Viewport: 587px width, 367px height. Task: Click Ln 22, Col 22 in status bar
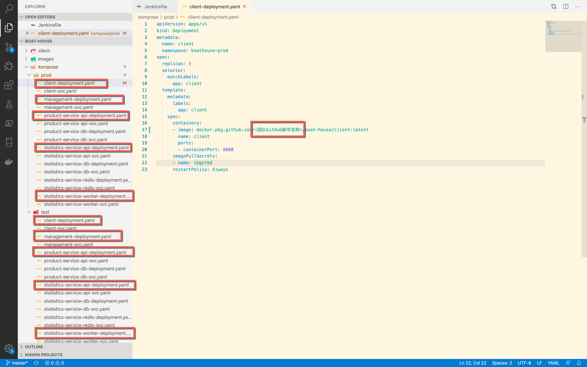point(473,363)
